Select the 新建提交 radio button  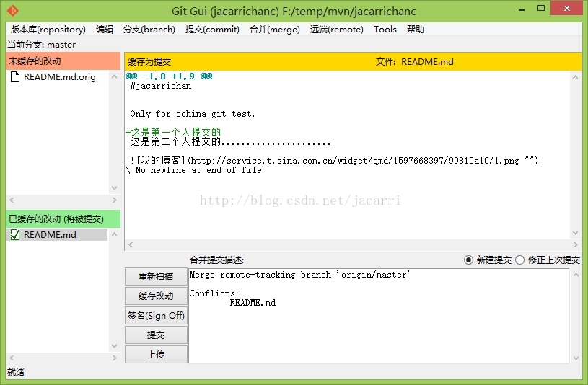click(x=468, y=260)
